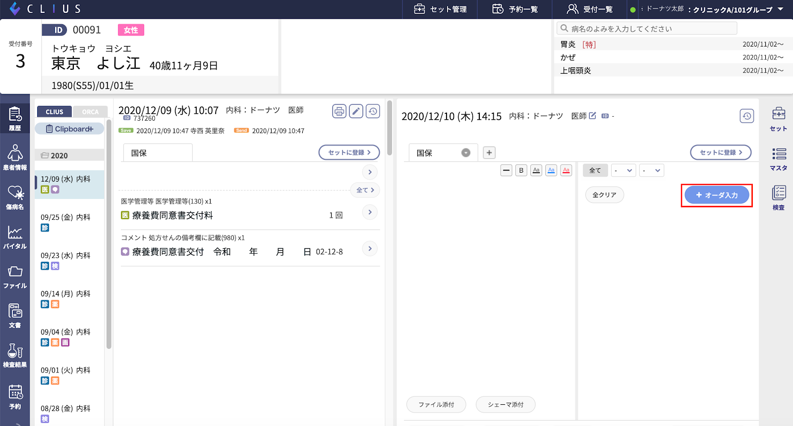Screen dimensions: 793x426
Task: Click the left chart vertical scrollbar
Action: point(390,129)
